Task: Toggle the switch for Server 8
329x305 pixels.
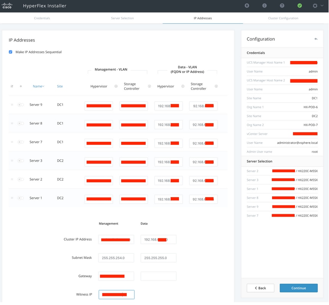Action: 21,123
